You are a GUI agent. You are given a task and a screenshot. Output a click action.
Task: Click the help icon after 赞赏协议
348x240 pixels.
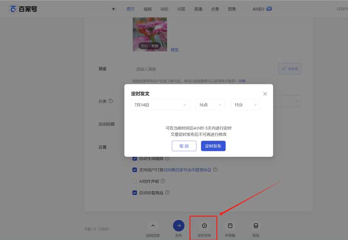[215, 169]
